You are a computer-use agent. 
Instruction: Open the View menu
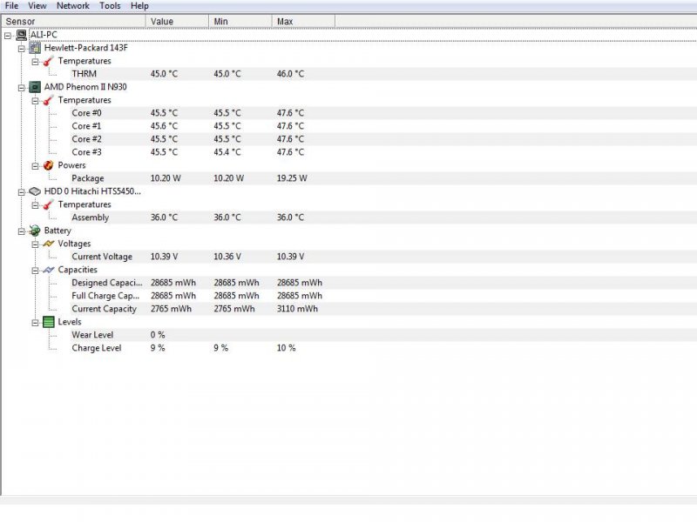point(37,6)
